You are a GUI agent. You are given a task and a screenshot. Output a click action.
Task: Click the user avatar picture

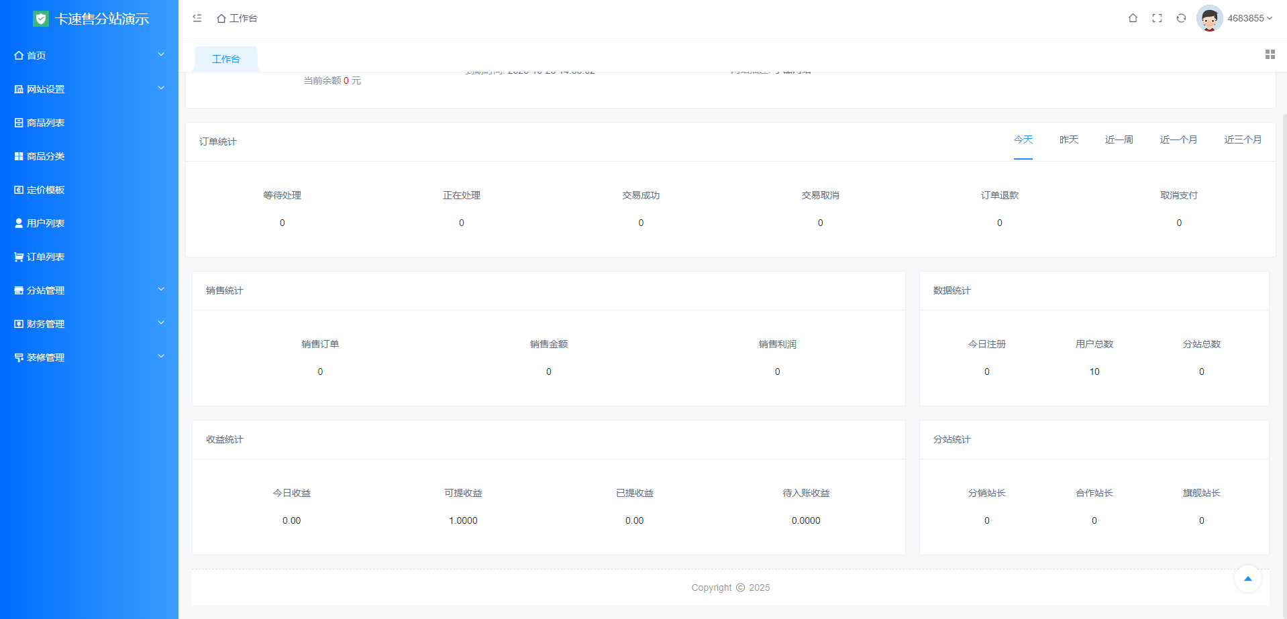(x=1209, y=18)
